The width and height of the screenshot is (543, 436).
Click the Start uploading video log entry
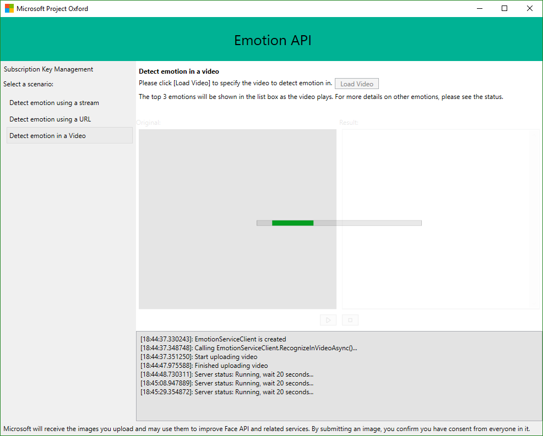[199, 357]
